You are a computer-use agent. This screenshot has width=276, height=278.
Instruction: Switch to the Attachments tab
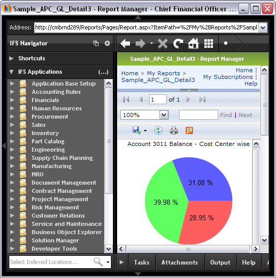(x=180, y=263)
